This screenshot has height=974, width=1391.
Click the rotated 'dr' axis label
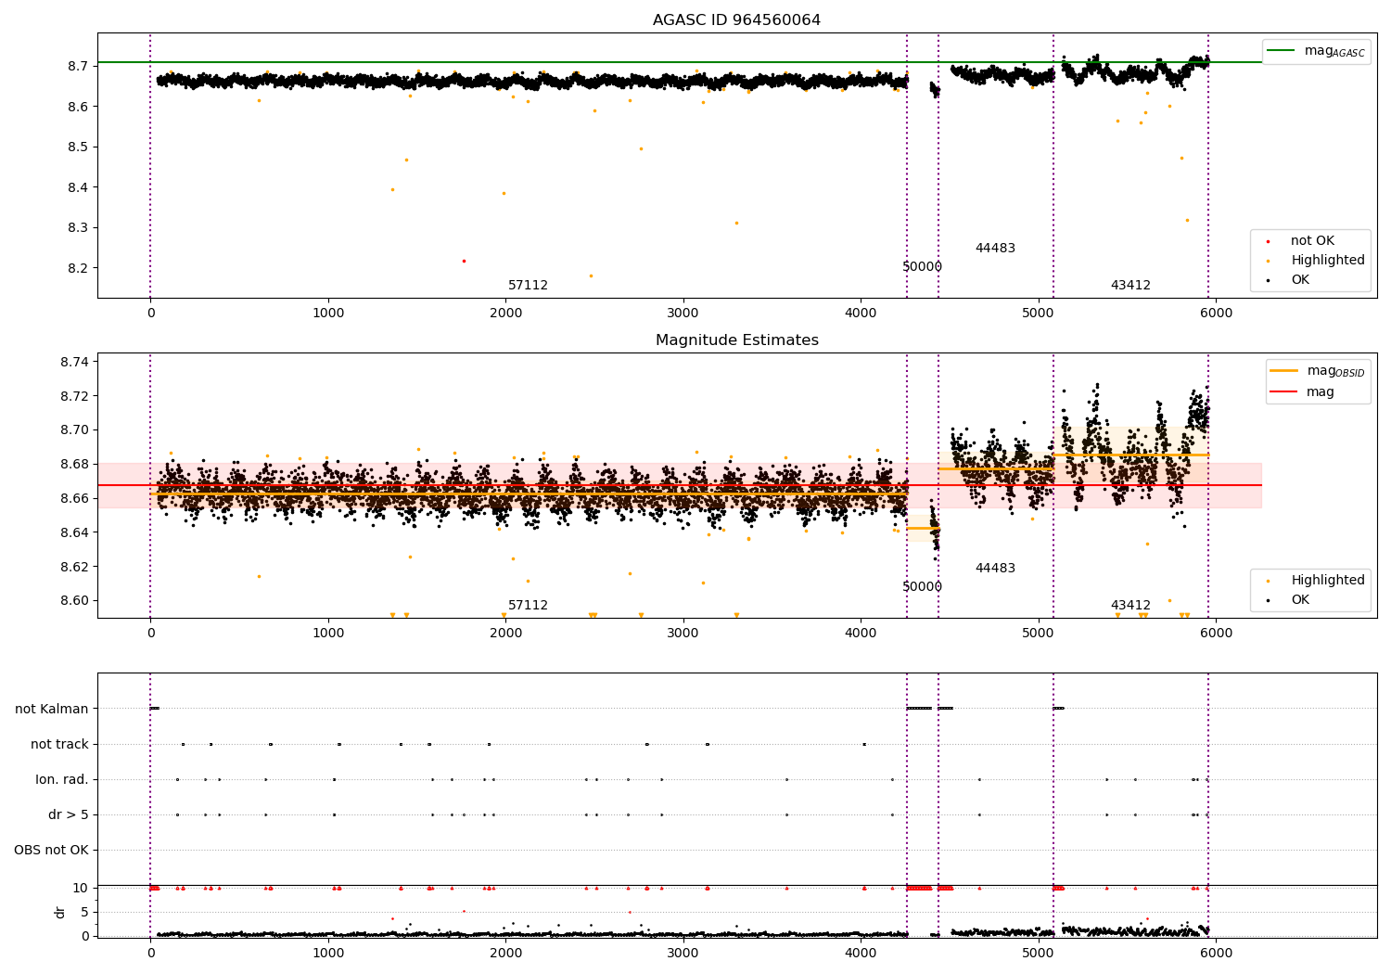60,912
